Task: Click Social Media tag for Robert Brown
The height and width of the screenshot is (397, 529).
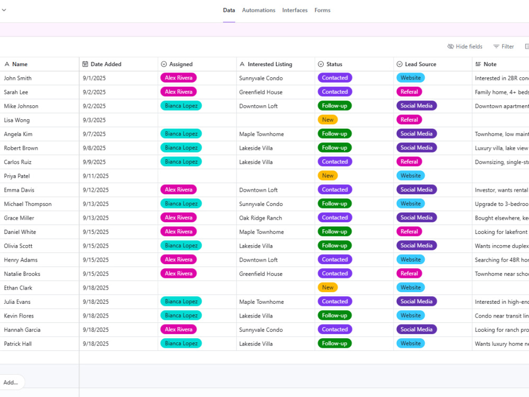Action: [x=417, y=148]
